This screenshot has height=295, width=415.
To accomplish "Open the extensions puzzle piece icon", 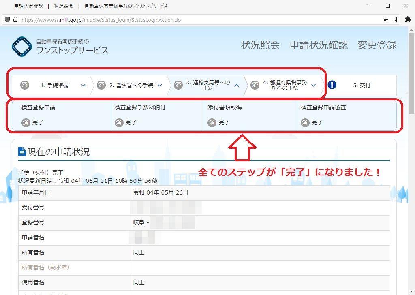I will click(408, 19).
